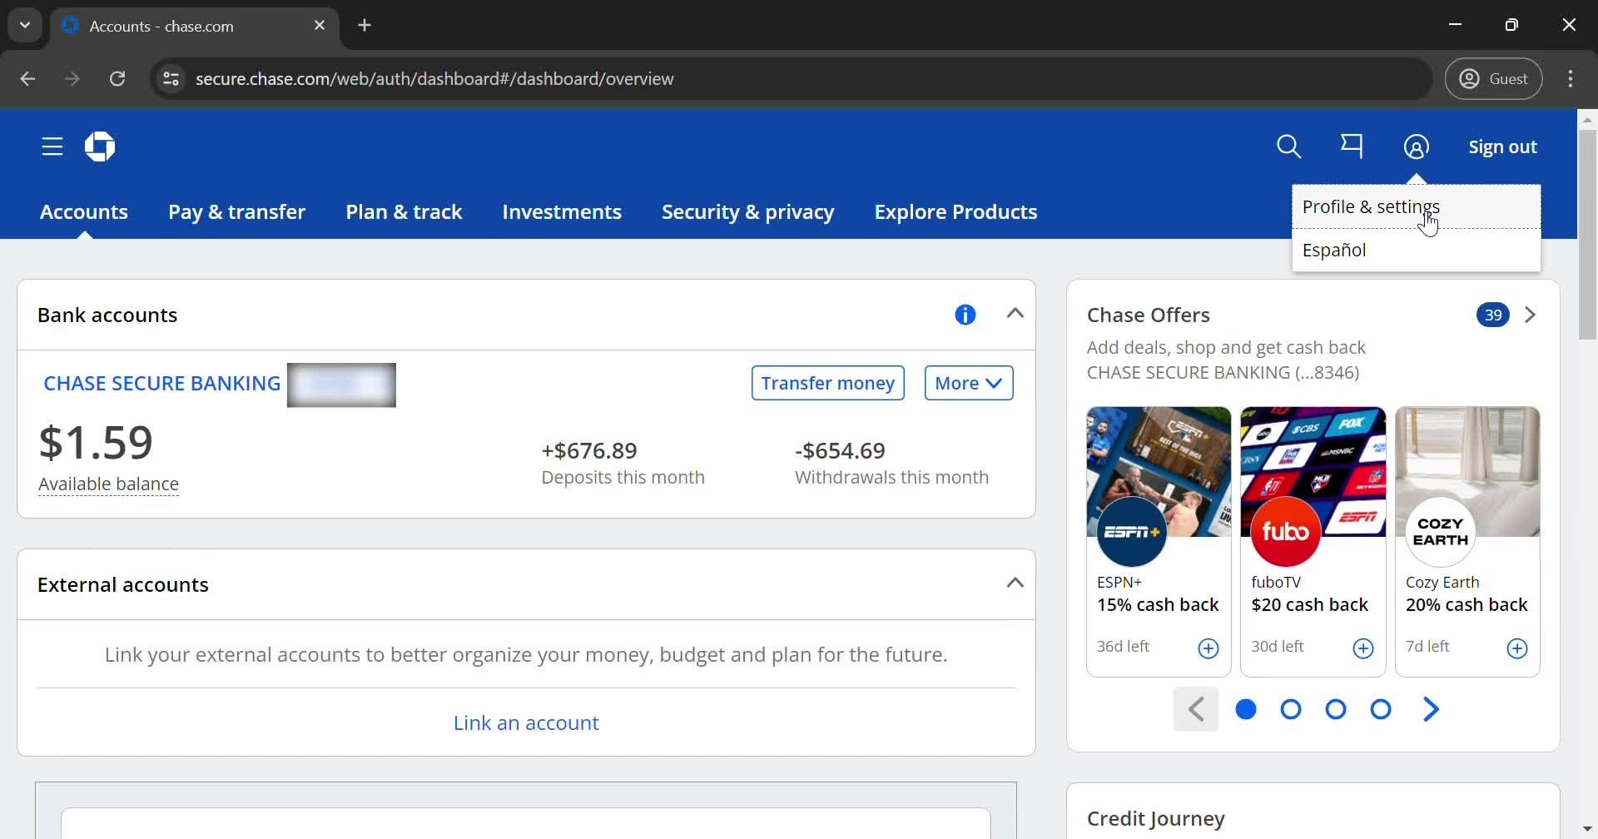Click the Bank accounts info icon
The image size is (1598, 839).
pyautogui.click(x=965, y=315)
